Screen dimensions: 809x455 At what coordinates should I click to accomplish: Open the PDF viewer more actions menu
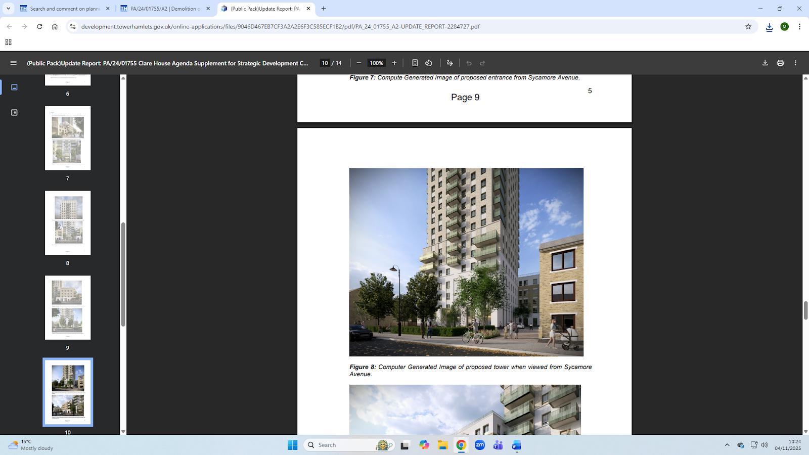(795, 63)
